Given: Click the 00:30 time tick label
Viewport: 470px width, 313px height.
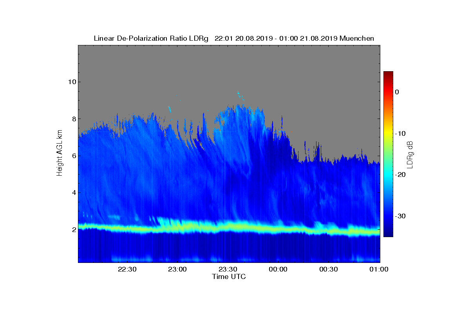Looking at the screenshot, I should point(329,270).
